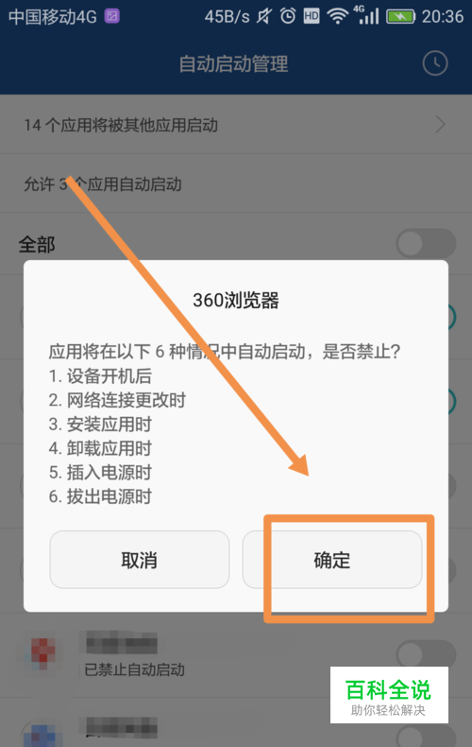Tap the 4G signal bars icon
Image resolution: width=472 pixels, height=747 pixels.
367,15
